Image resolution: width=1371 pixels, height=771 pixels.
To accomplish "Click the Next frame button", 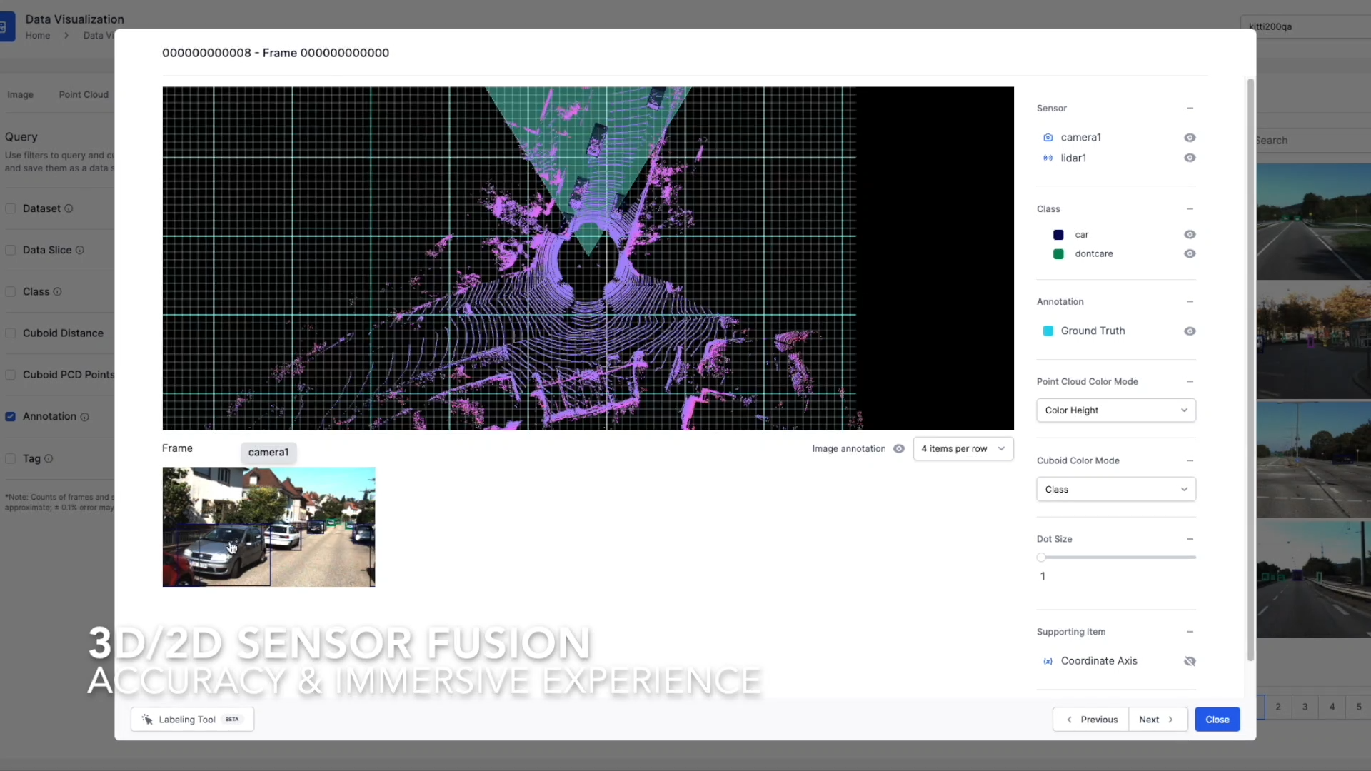I will pos(1156,718).
